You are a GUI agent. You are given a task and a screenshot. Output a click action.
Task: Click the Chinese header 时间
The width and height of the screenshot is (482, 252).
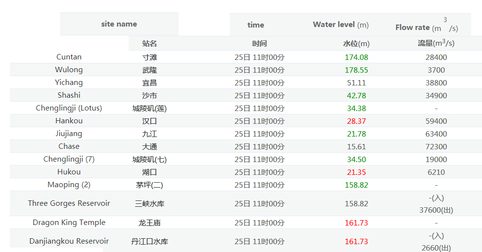coord(260,44)
